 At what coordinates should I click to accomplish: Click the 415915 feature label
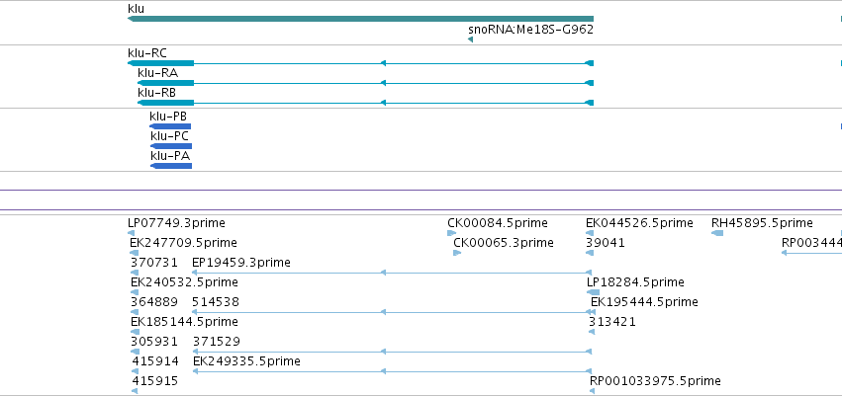pyautogui.click(x=155, y=381)
